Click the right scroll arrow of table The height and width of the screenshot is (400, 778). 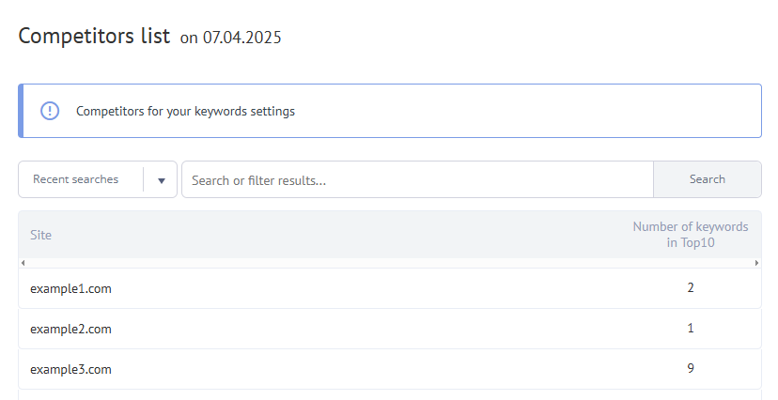coord(756,263)
